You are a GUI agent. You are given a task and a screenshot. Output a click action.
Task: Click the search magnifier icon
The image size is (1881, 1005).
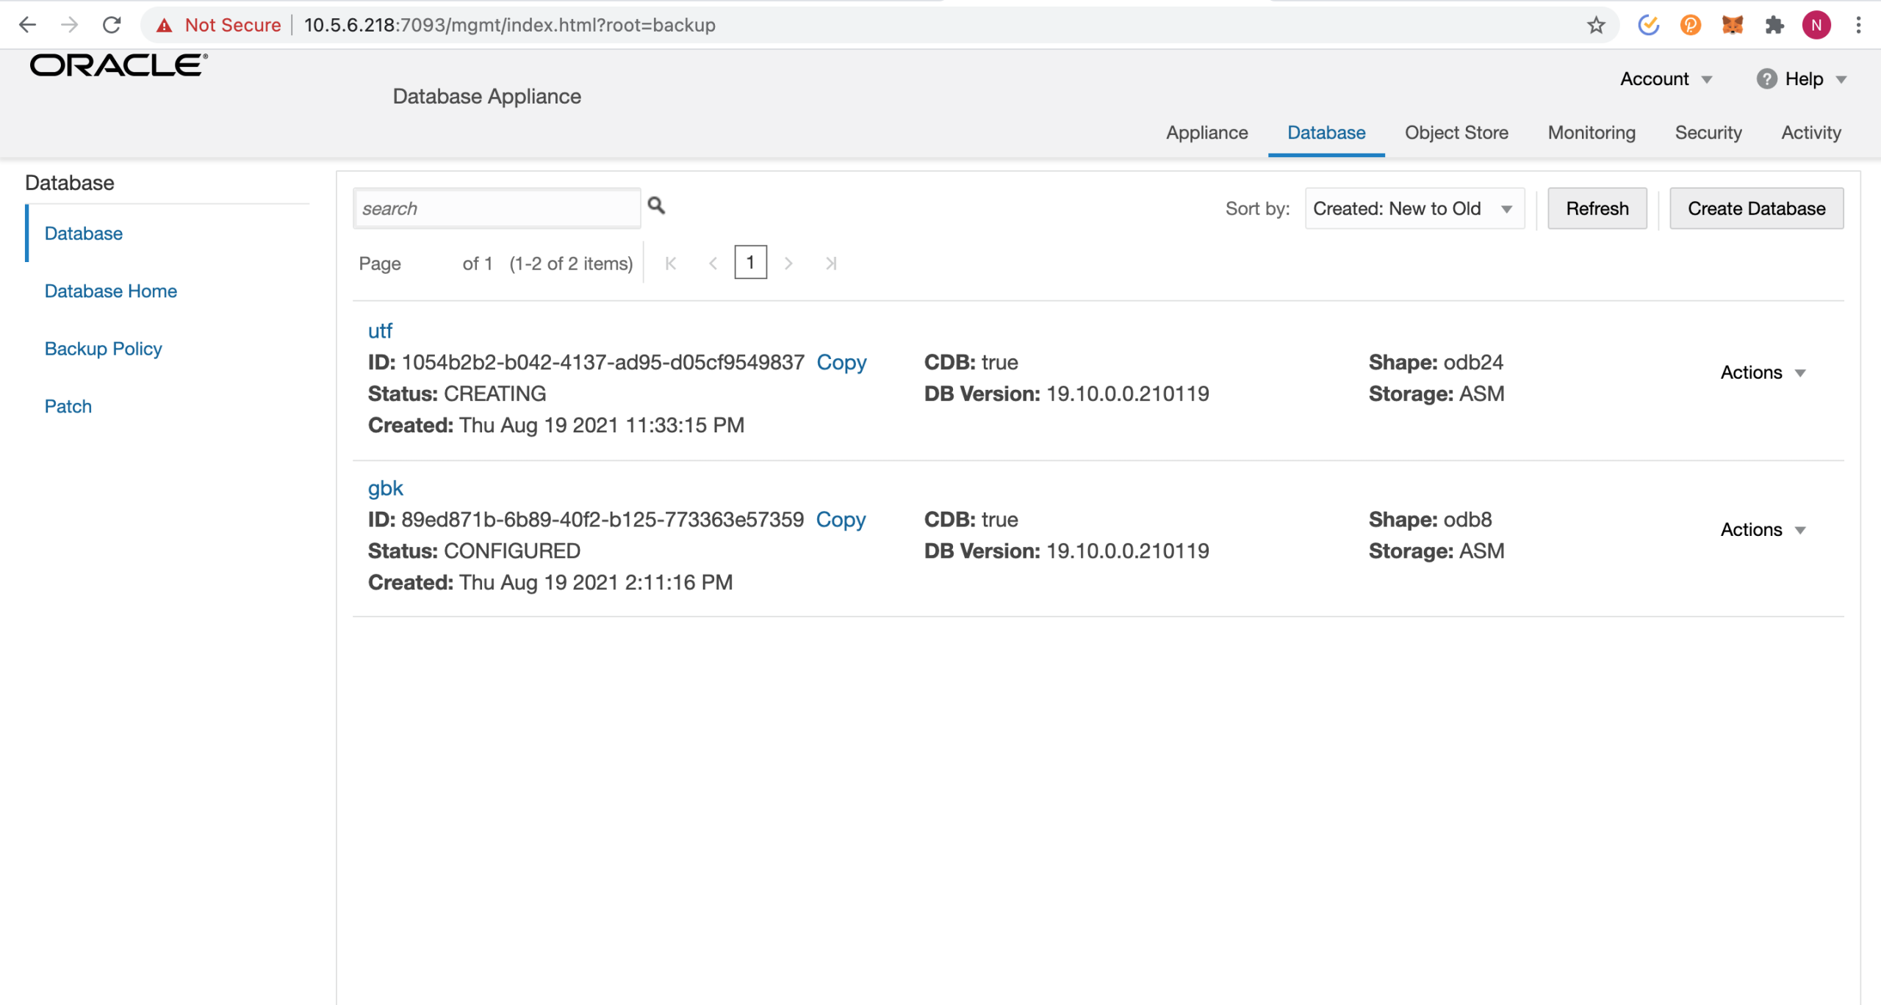point(656,206)
